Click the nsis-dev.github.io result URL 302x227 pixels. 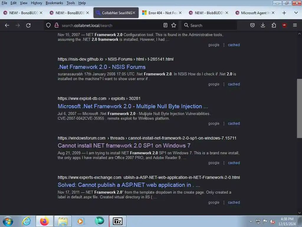[116, 59]
